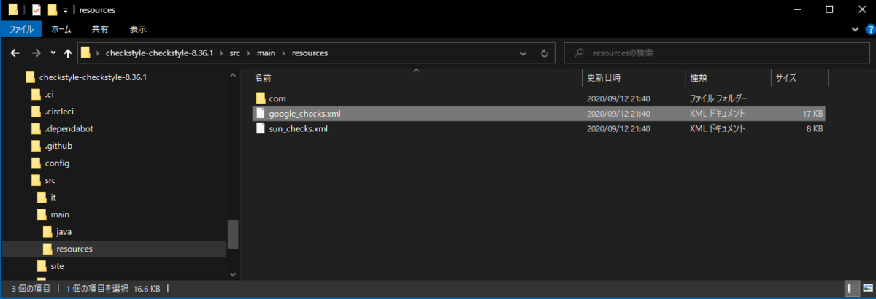Expand the ribbon chevron
This screenshot has width=876, height=299.
856,29
